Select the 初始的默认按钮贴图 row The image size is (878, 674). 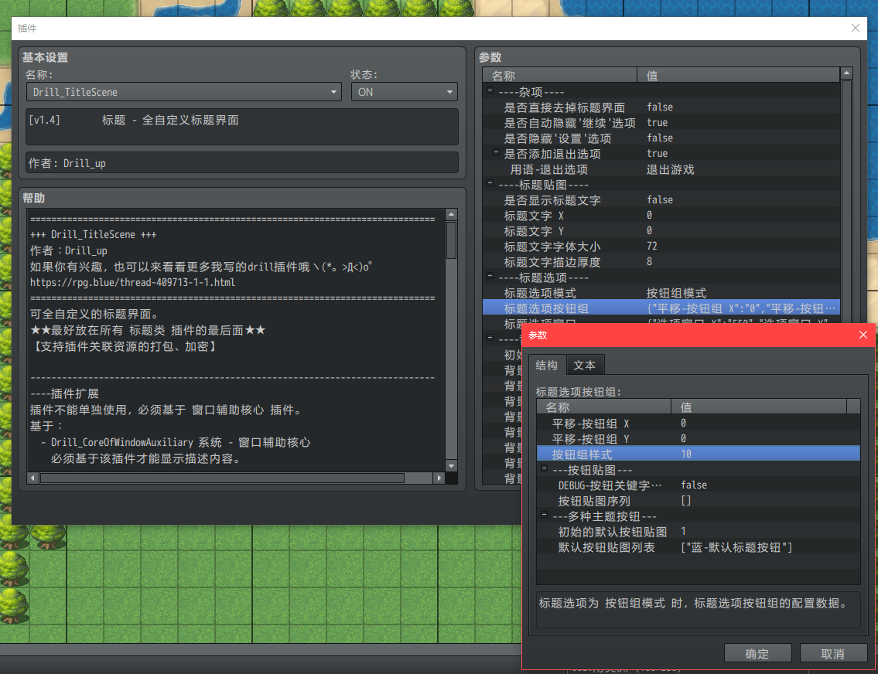coord(699,532)
